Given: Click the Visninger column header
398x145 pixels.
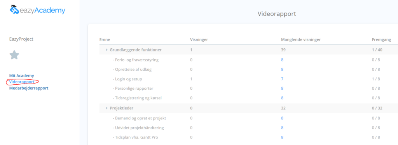Looking at the screenshot, I should pos(199,39).
